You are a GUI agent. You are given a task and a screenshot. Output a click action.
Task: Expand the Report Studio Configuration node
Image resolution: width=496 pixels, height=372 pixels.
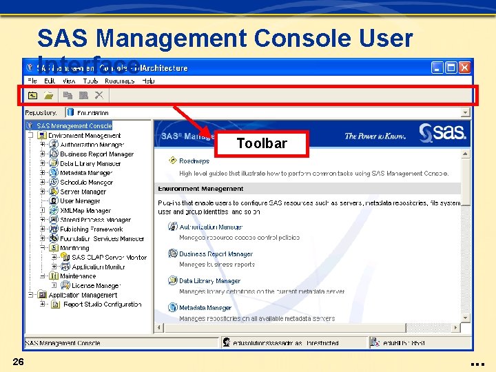pyautogui.click(x=43, y=304)
